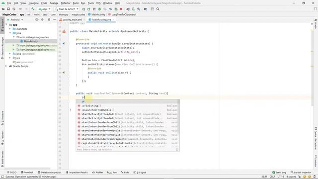Click the AVD Manager device icon
The image size is (318, 179).
[133, 9]
